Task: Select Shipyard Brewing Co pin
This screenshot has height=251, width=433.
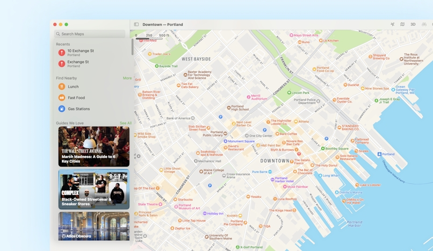Action: tap(370, 56)
